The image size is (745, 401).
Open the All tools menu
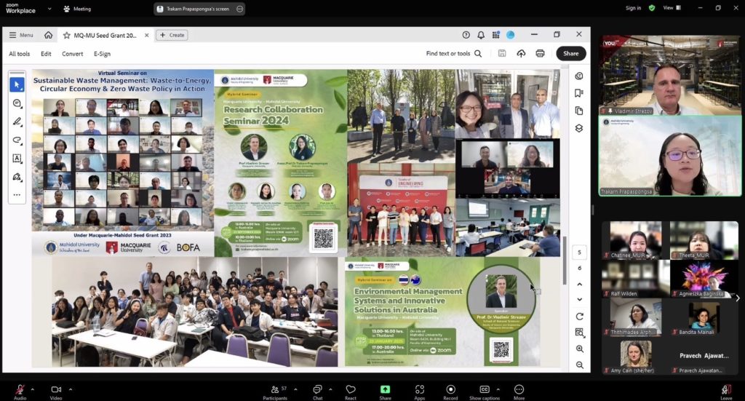pos(19,54)
